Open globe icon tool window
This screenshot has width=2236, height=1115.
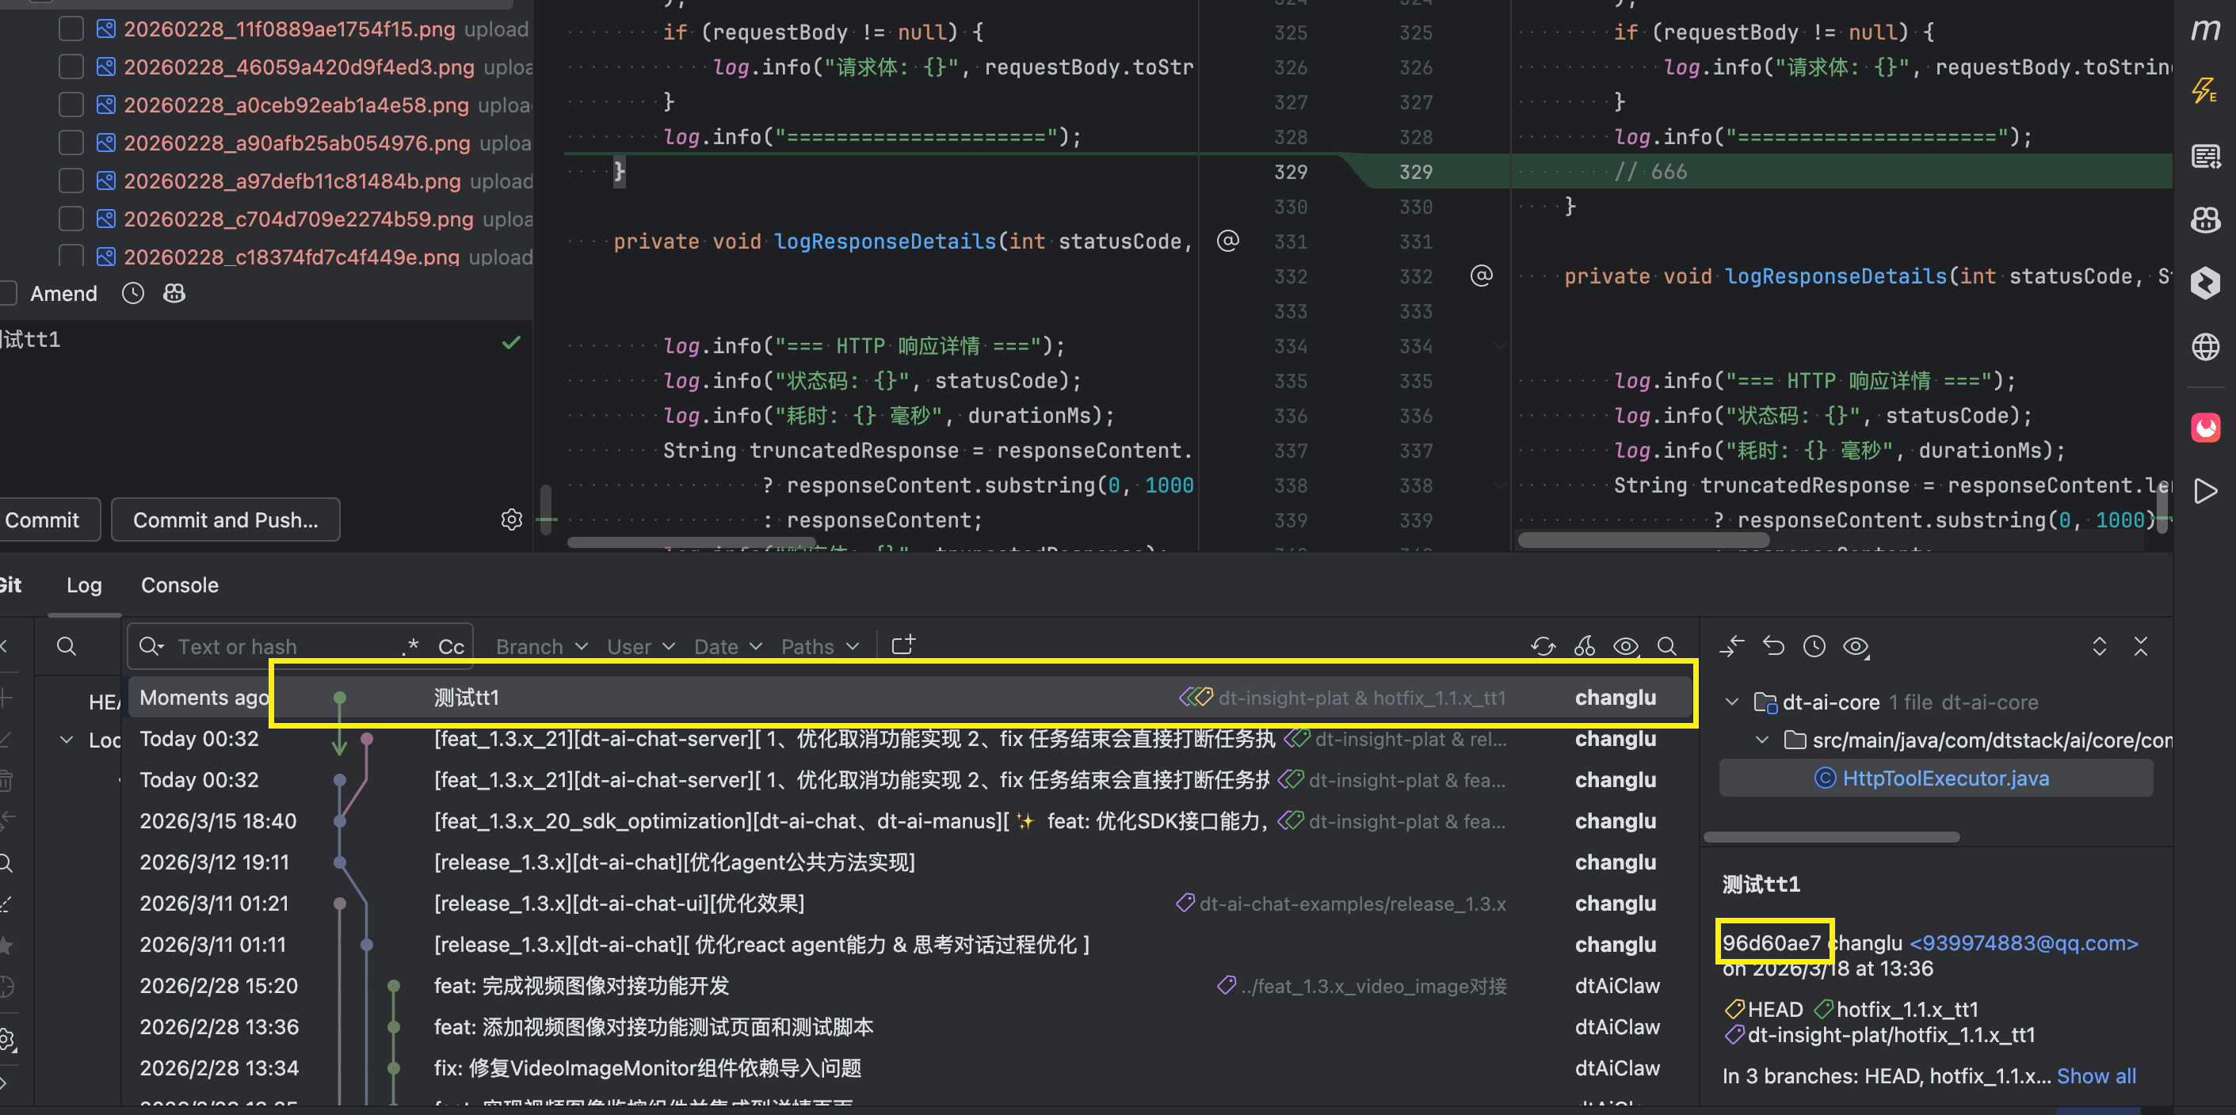[x=2206, y=347]
